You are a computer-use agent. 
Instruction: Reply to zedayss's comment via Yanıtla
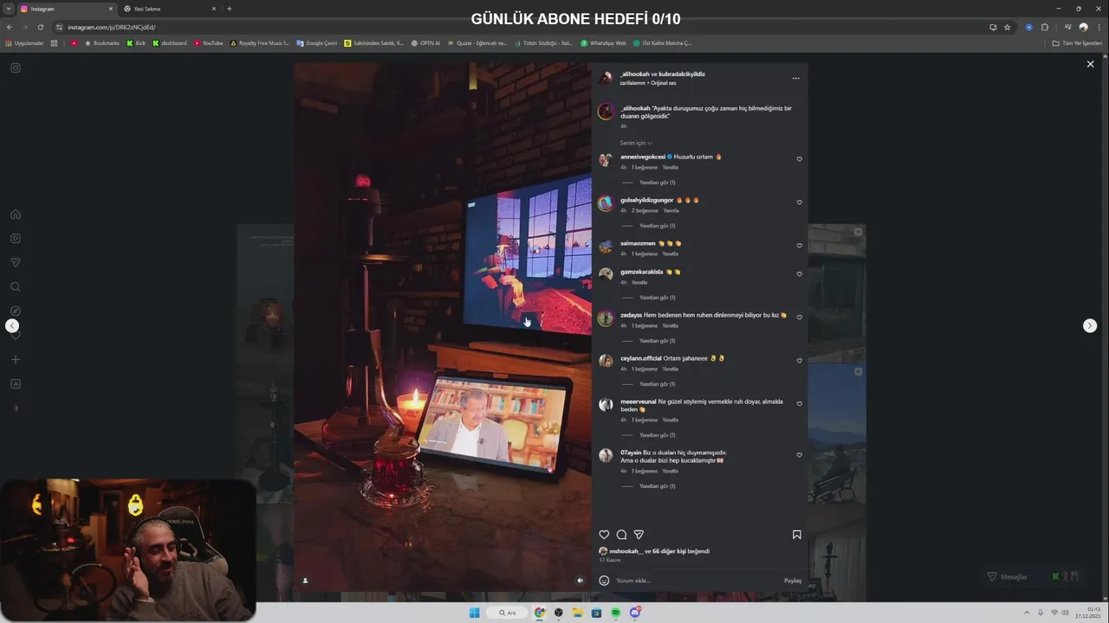click(x=671, y=325)
